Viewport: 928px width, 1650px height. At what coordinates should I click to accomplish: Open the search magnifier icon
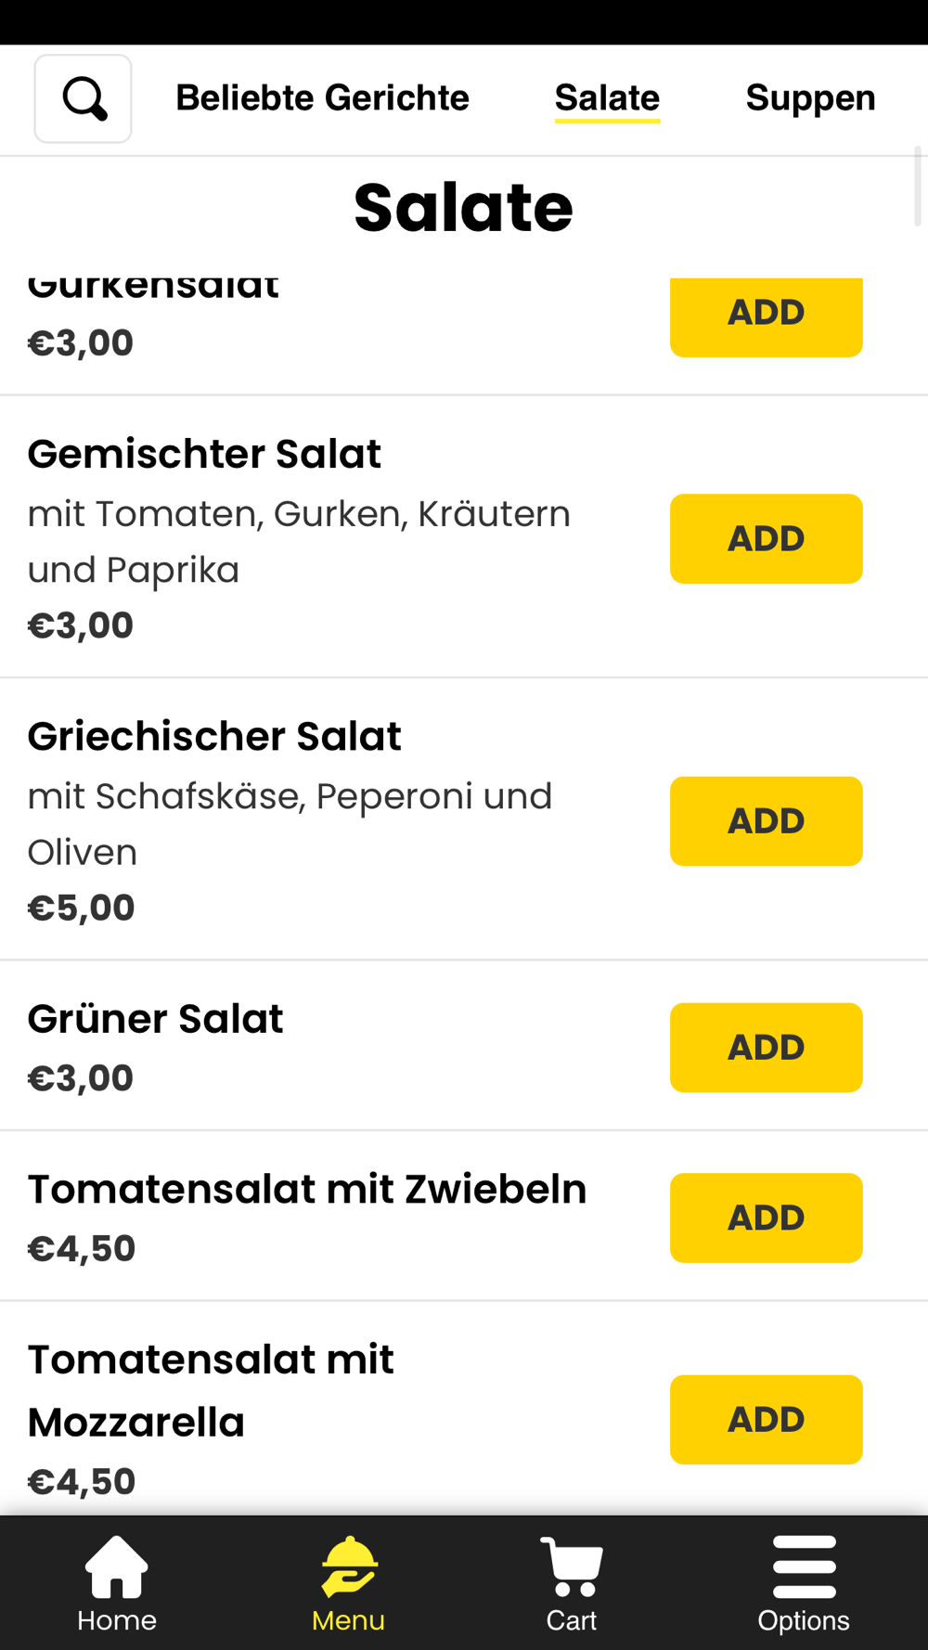(x=84, y=98)
